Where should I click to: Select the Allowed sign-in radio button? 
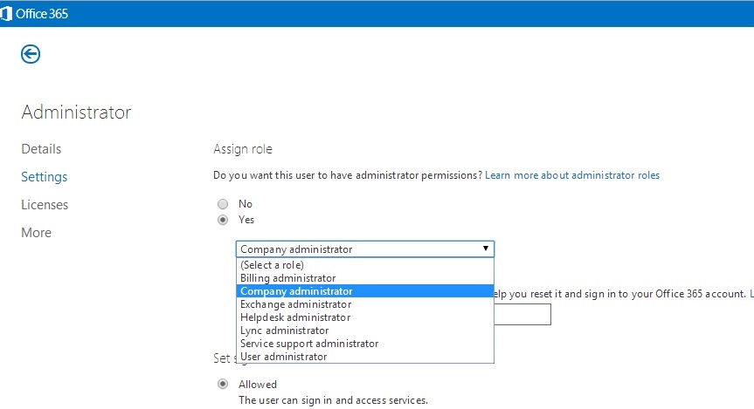click(x=223, y=384)
